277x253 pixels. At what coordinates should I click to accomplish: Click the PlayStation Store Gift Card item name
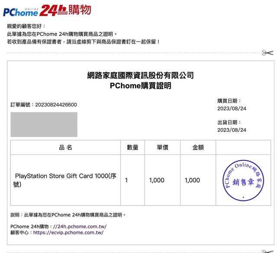[65, 180]
